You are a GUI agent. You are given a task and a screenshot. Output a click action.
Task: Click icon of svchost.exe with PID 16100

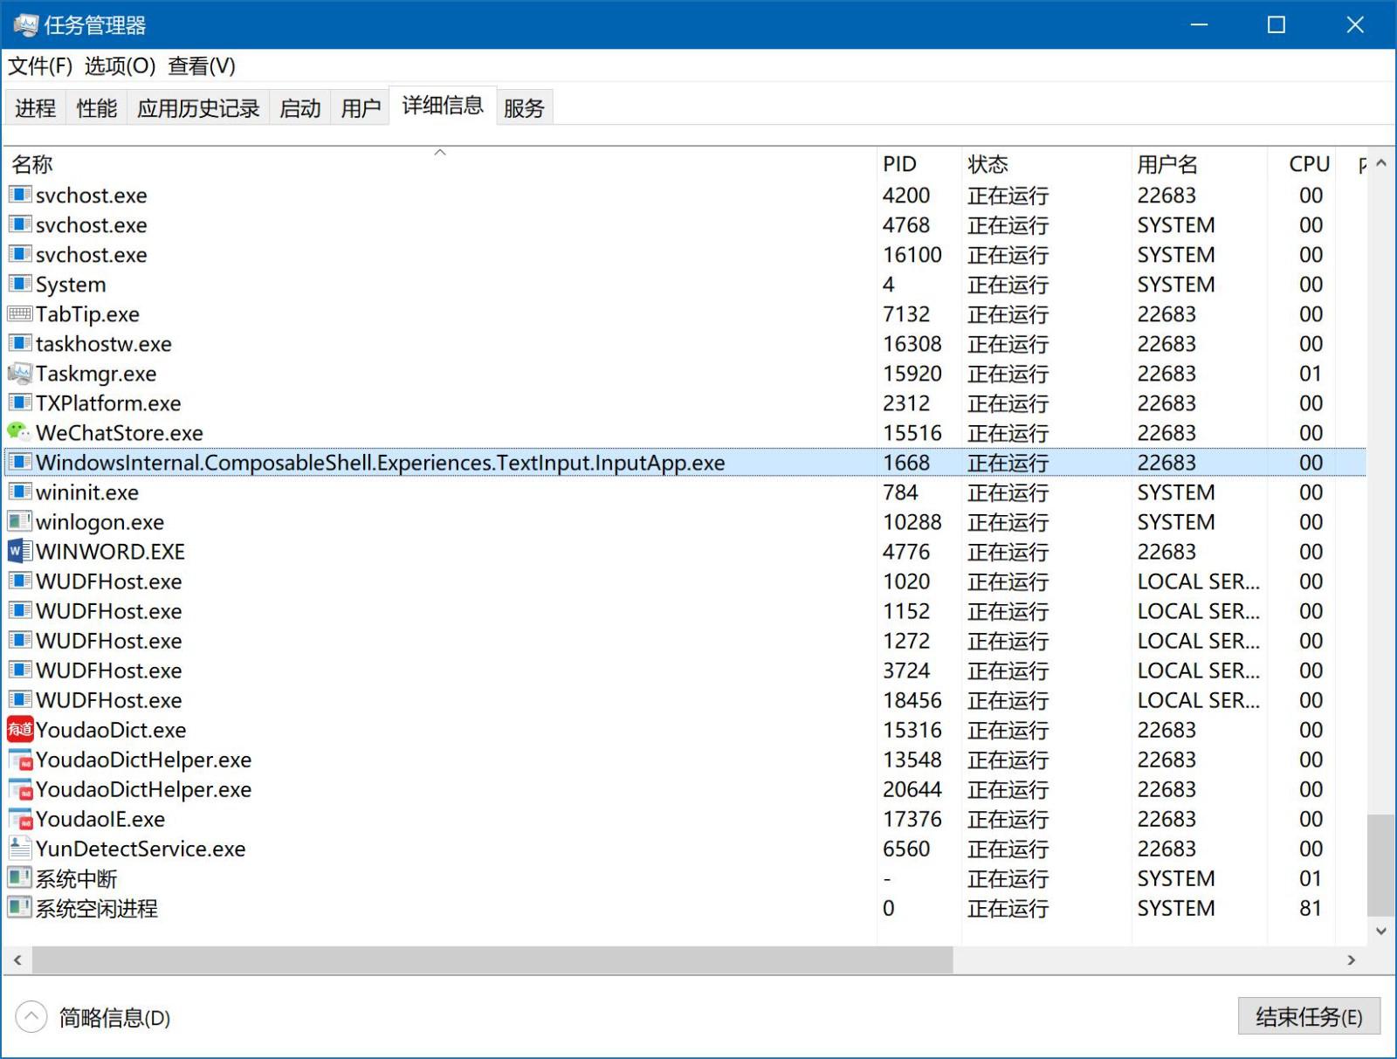point(19,254)
